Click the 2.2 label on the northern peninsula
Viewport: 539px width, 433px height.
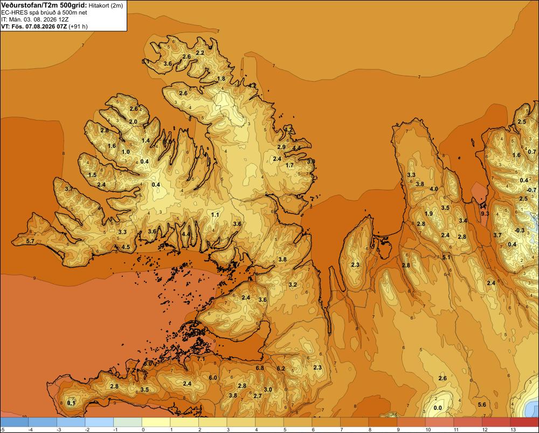pyautogui.click(x=200, y=53)
